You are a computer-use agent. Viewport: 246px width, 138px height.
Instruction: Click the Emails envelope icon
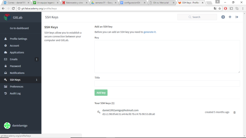[x=6, y=59]
